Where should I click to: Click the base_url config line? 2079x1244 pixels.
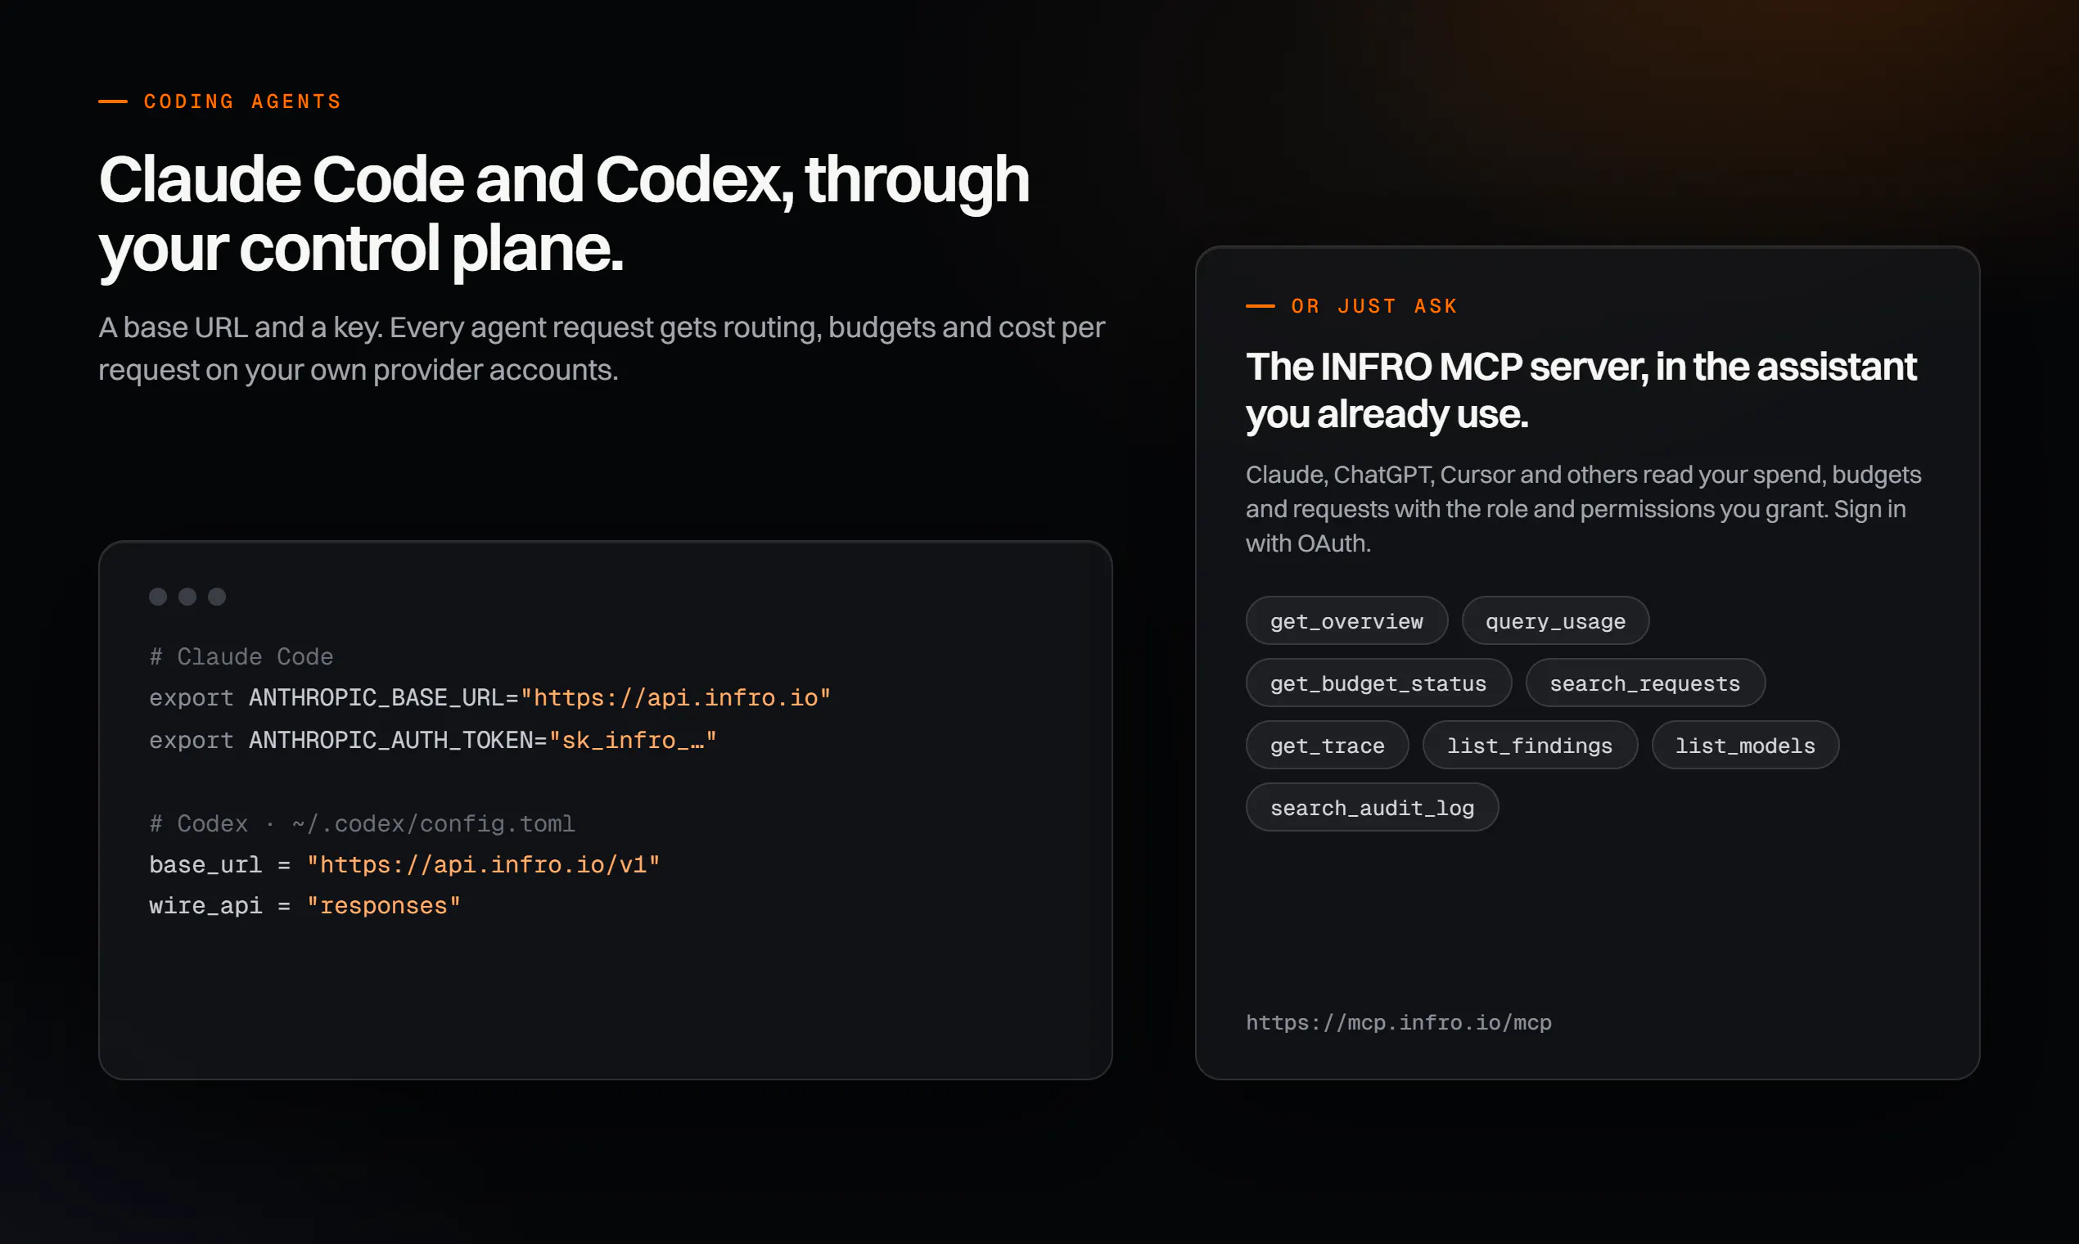click(x=404, y=864)
